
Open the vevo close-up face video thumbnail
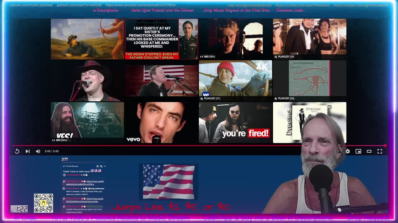(x=161, y=123)
